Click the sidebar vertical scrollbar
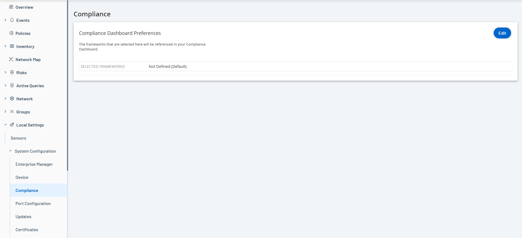Screen dimensions: 522x238 [68, 85]
